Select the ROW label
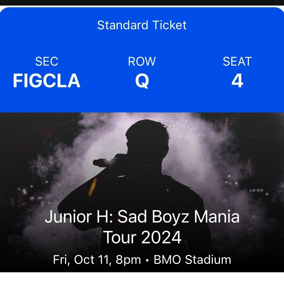 [142, 61]
